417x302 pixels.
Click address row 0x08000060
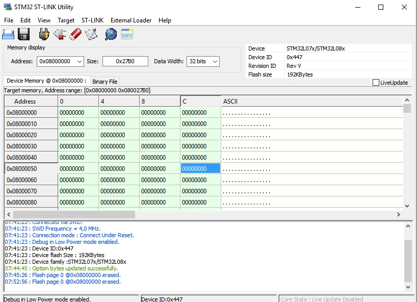[x=31, y=180]
